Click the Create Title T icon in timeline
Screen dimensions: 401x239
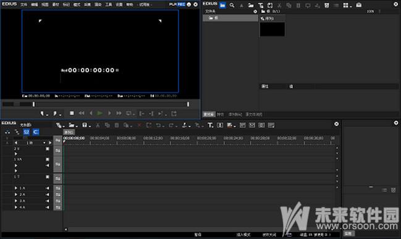210,125
